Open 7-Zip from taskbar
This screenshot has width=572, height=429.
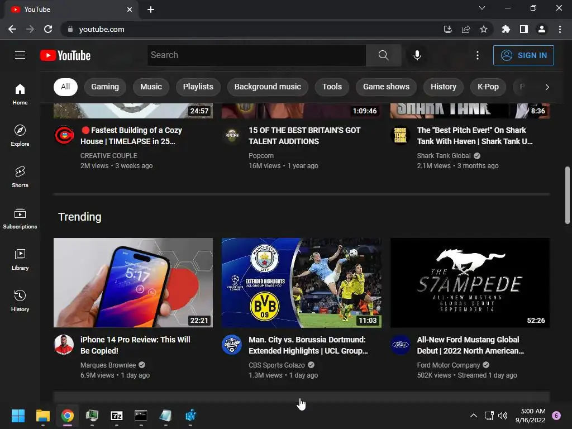[116, 416]
